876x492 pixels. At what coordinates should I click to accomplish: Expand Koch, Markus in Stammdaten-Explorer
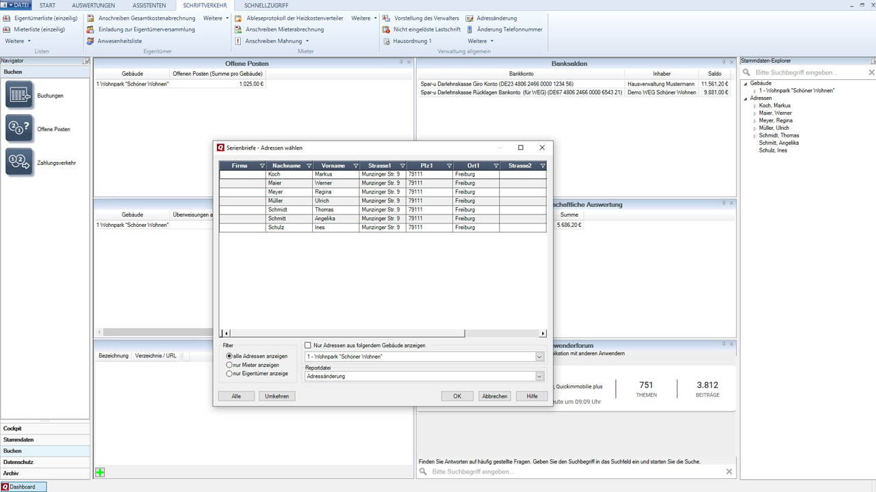[x=755, y=106]
